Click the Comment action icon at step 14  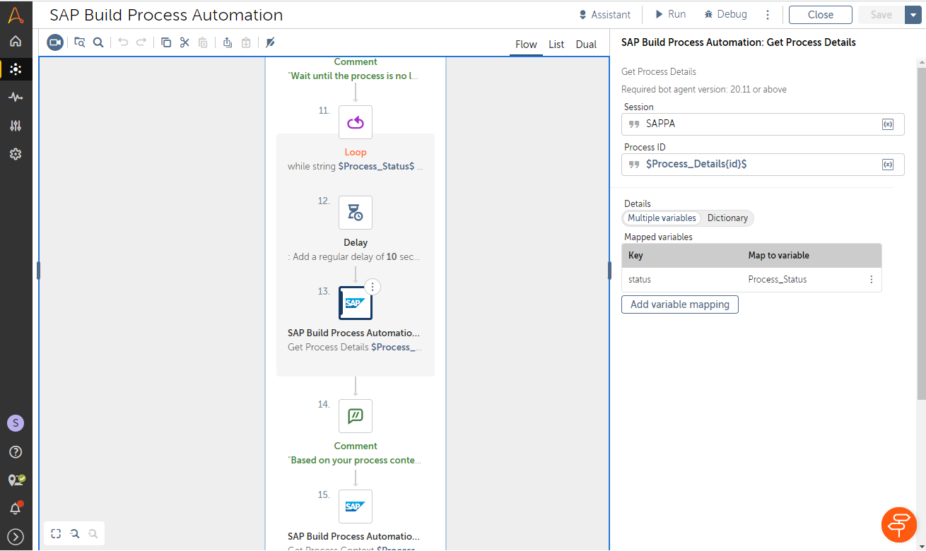[x=355, y=416]
